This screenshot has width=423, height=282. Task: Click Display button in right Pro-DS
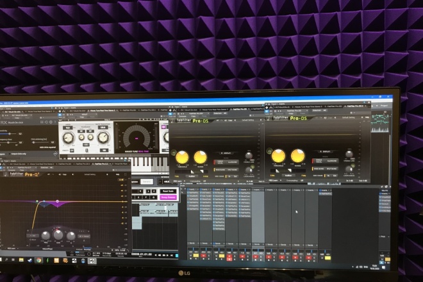[325, 152]
